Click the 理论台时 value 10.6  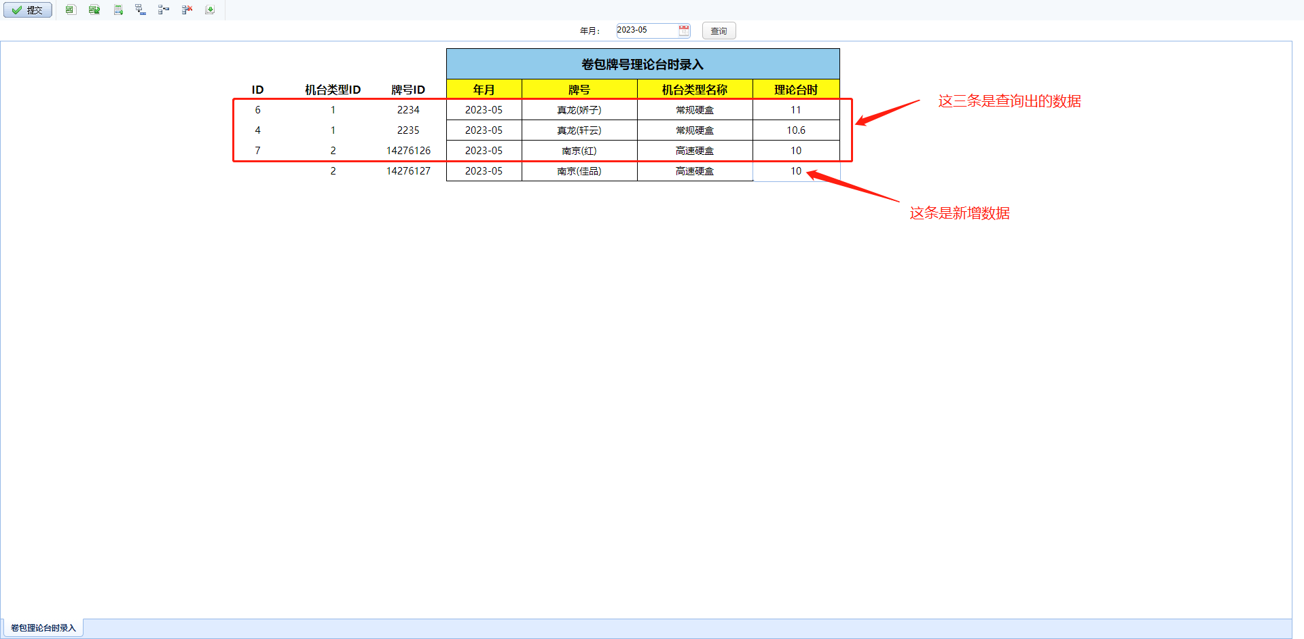tap(796, 130)
